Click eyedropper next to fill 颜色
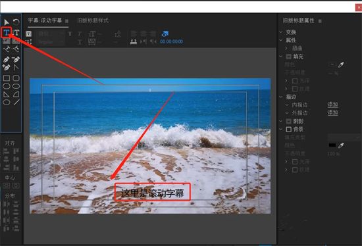The height and width of the screenshot is (246, 362). (x=341, y=65)
